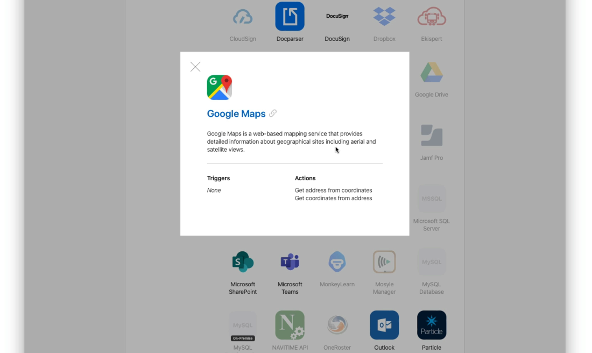This screenshot has width=592, height=353.
Task: Select the MonkeyLearn icon
Action: click(337, 262)
